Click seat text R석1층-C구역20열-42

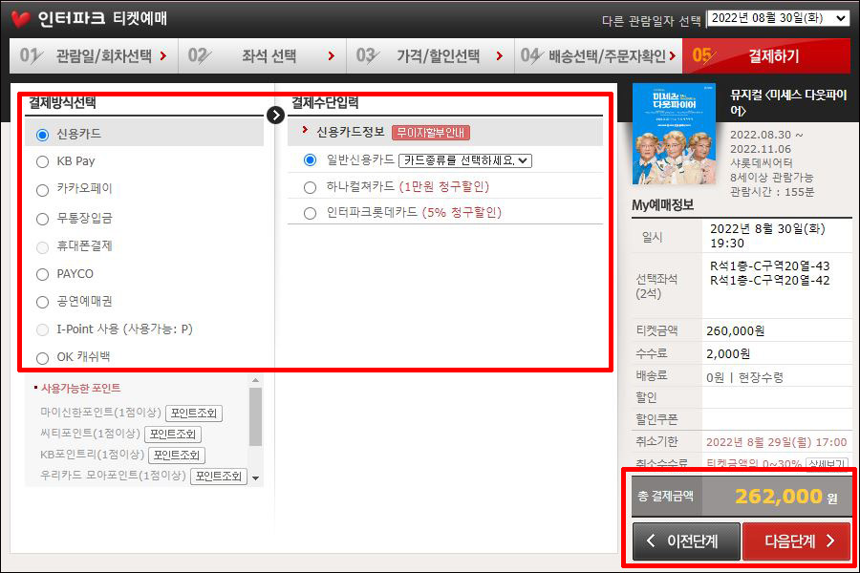769,281
